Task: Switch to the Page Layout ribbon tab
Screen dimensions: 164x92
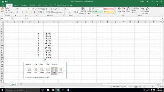Action: pos(23,5)
